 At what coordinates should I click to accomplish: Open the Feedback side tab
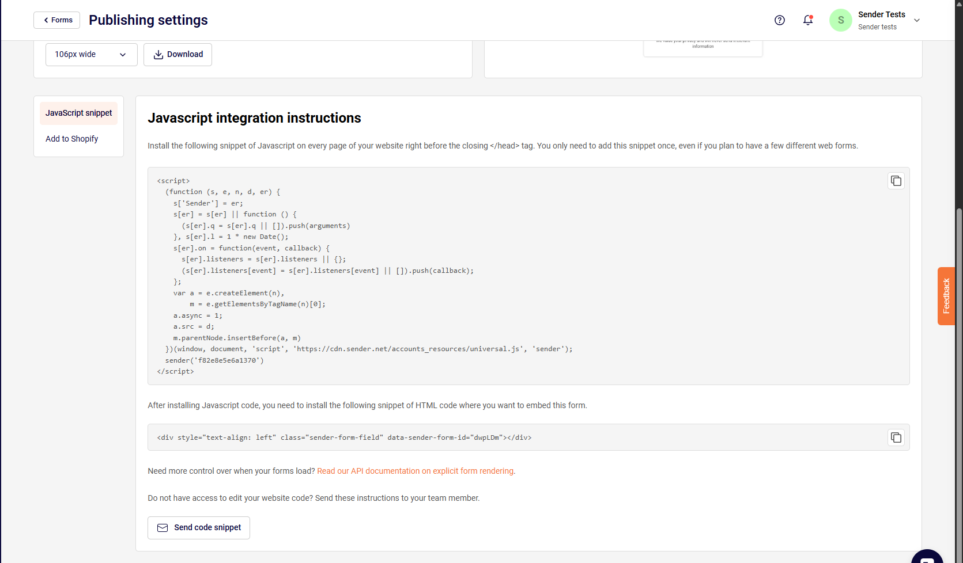[946, 296]
